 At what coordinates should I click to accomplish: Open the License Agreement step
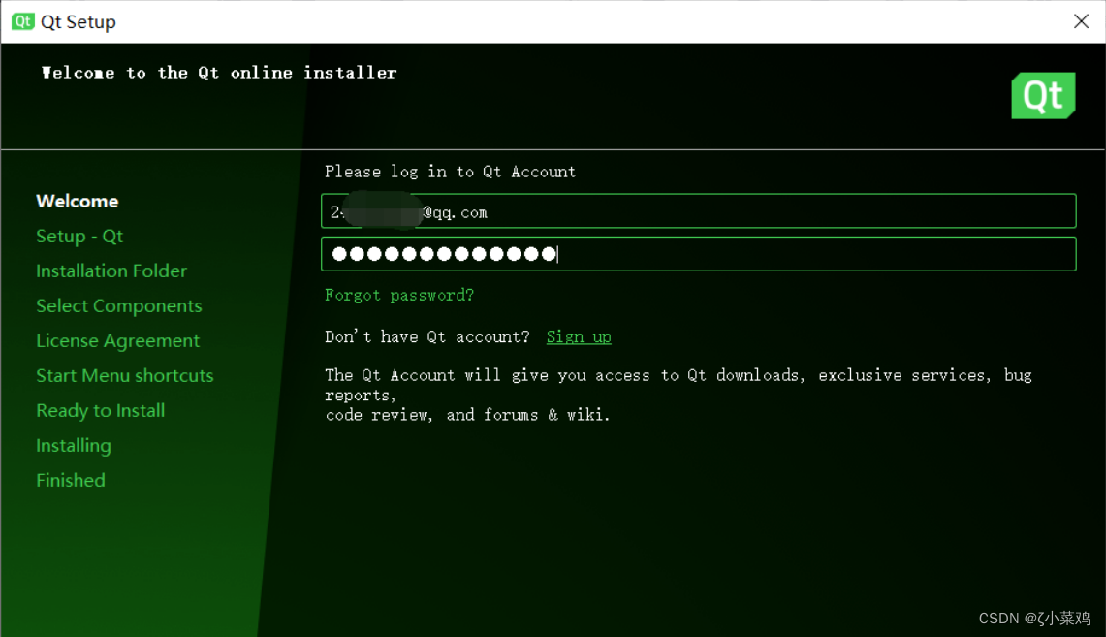point(118,340)
